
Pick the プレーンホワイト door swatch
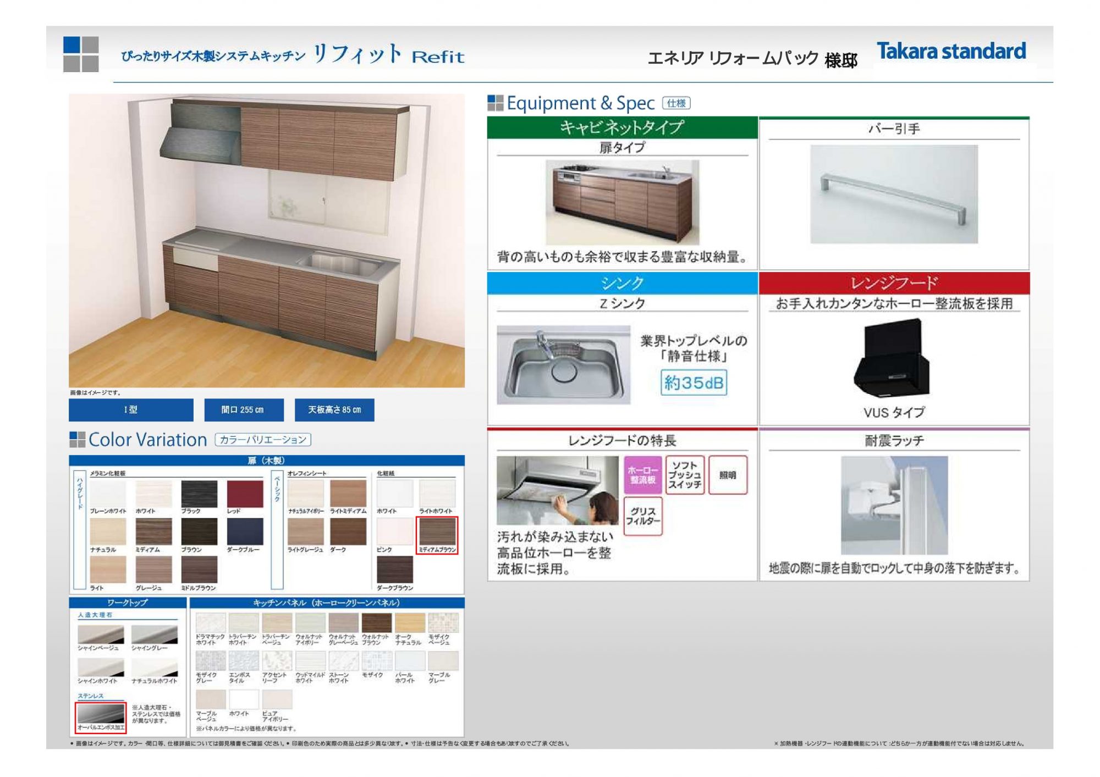point(108,493)
